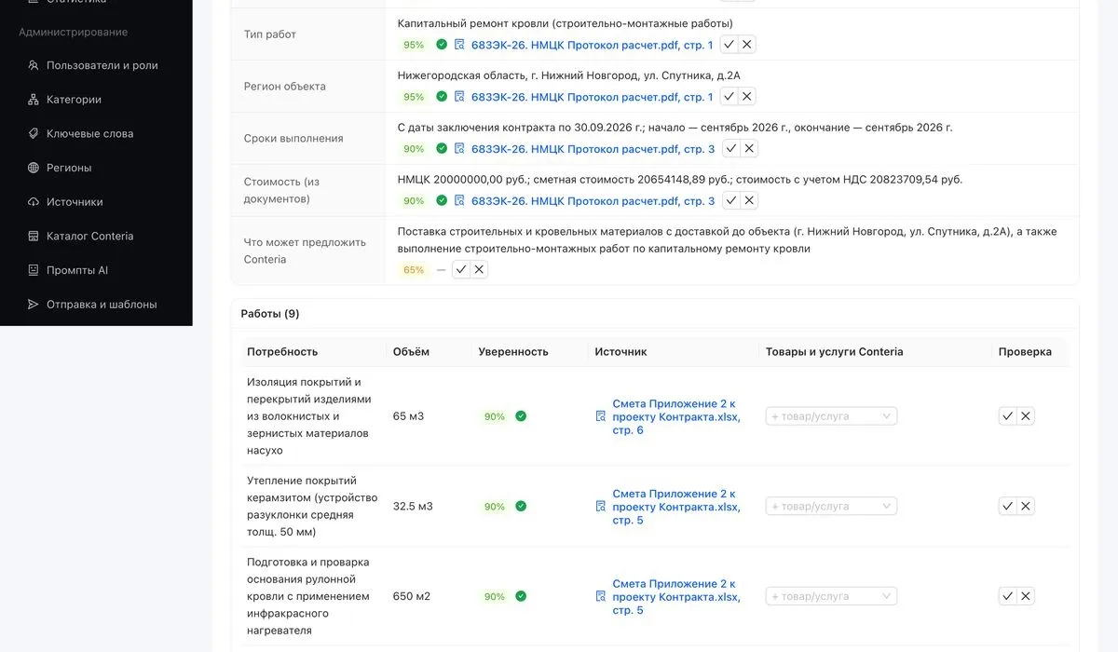This screenshot has width=1118, height=652.
Task: Open Смета Приложение 2 link, стр. 6
Action: tap(676, 416)
